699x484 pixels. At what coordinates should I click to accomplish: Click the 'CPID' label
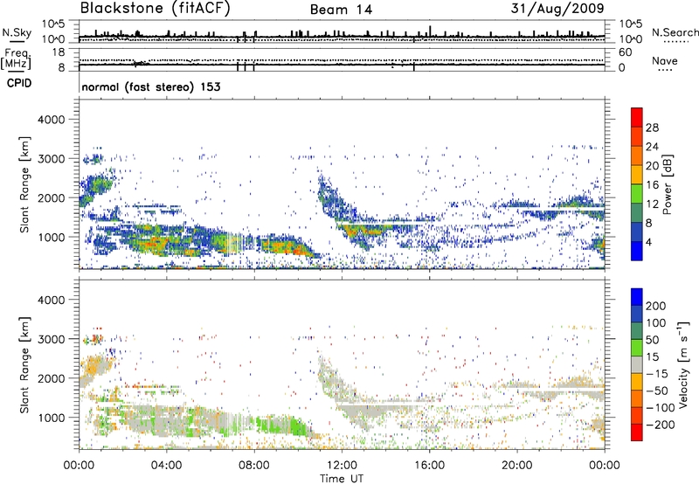click(19, 83)
